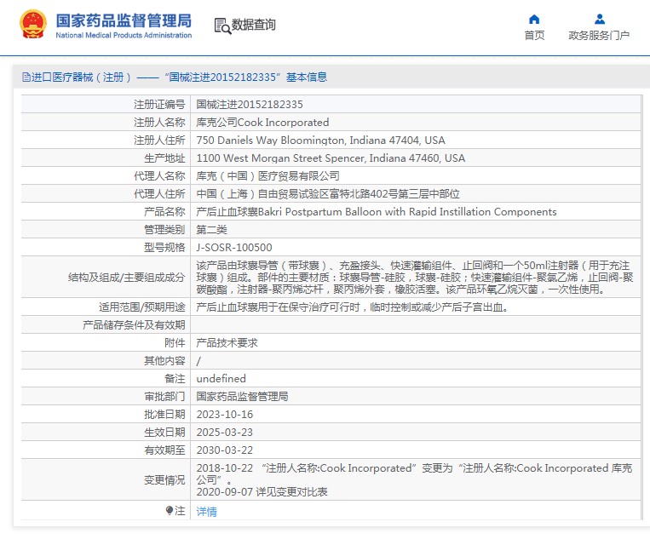Open the 政务服务门户 menu item
Screen dimensions: 650x539
pyautogui.click(x=599, y=35)
